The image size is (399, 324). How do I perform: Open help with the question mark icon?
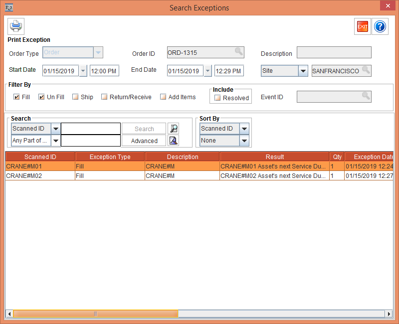[x=380, y=26]
